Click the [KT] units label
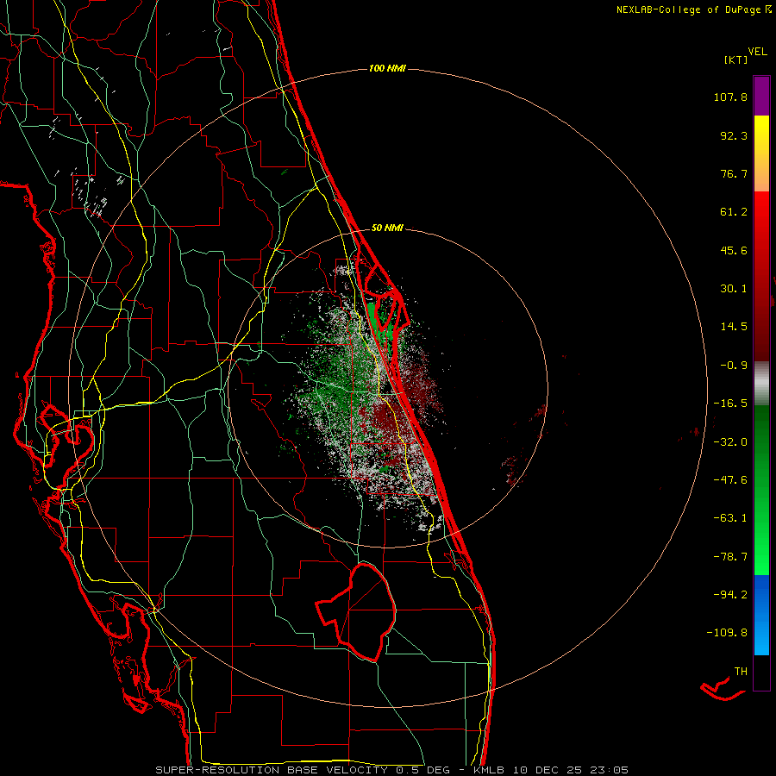Image resolution: width=776 pixels, height=776 pixels. [736, 59]
